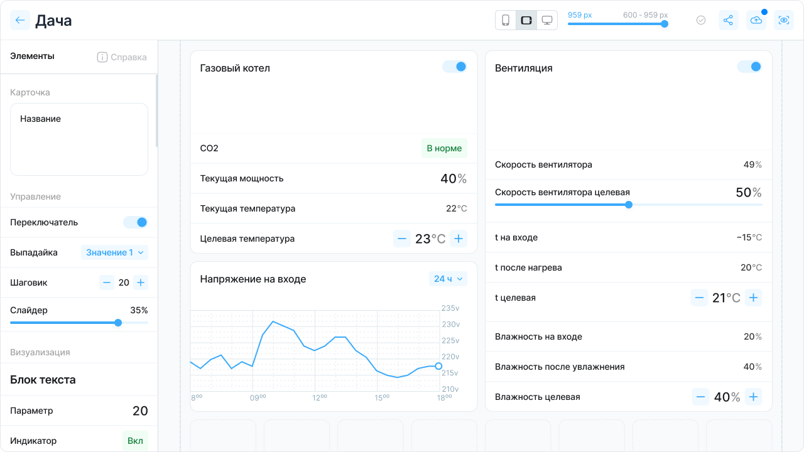The height and width of the screenshot is (452, 804).
Task: Open the eye preview icon
Action: tap(783, 20)
